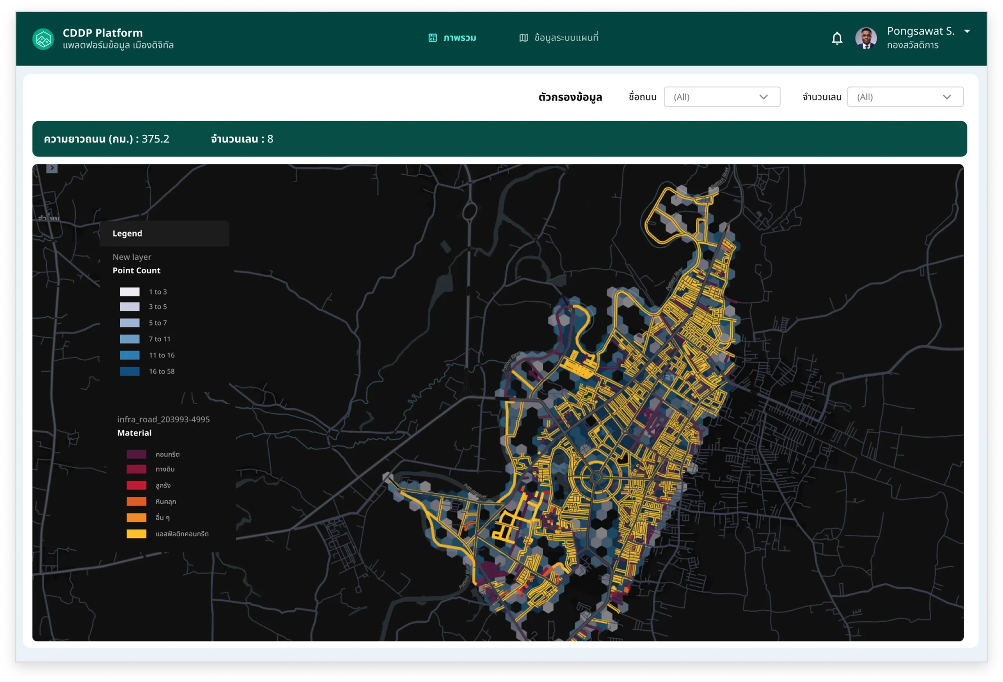Screen dimensions: 1003x682
Task: Open the notifications bell
Action: coord(837,38)
